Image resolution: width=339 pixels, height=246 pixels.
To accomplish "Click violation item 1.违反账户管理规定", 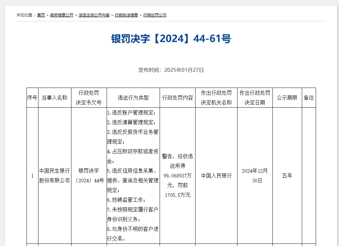I will 131,112.
